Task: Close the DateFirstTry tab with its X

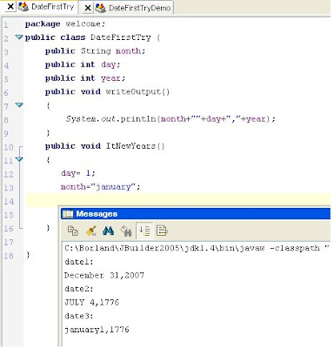Action: (10, 6)
